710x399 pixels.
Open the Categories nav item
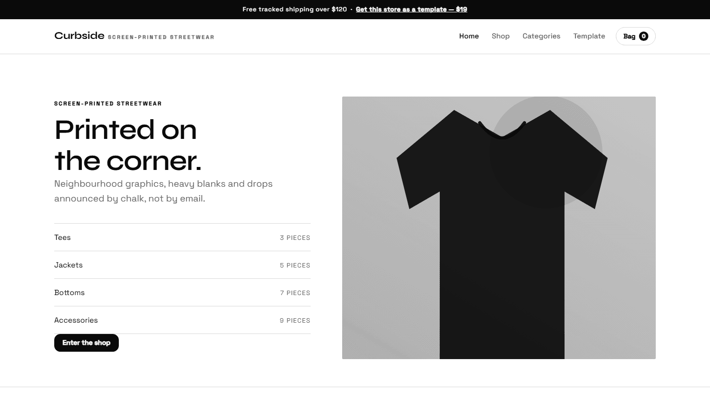pyautogui.click(x=541, y=36)
